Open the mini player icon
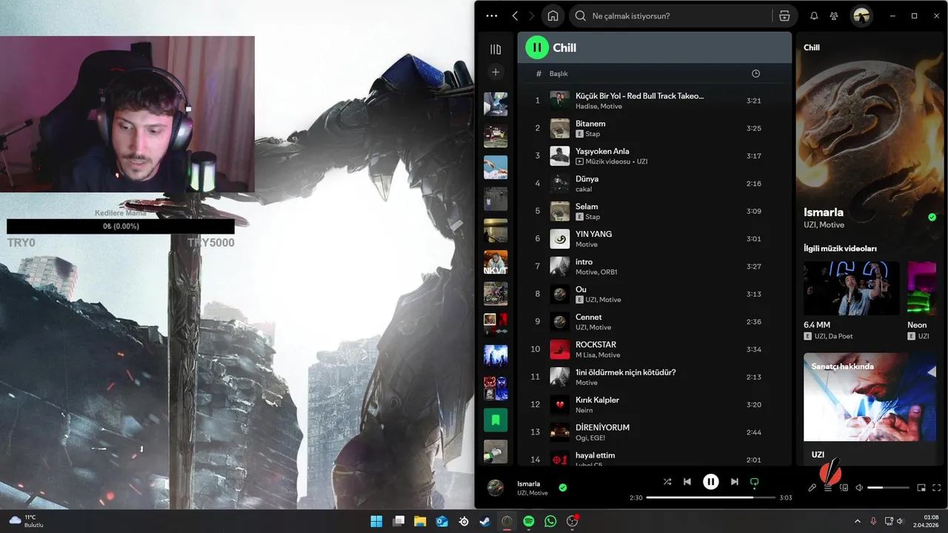 tap(921, 488)
